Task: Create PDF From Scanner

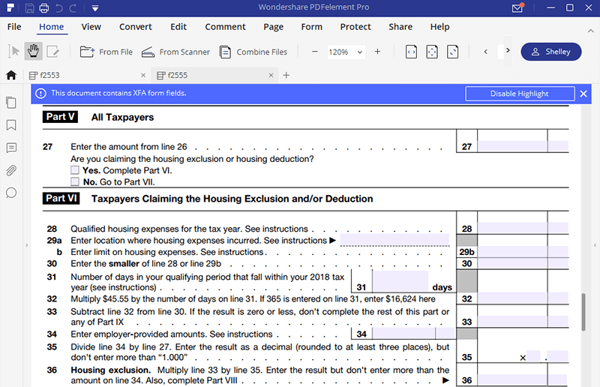Action: (175, 52)
